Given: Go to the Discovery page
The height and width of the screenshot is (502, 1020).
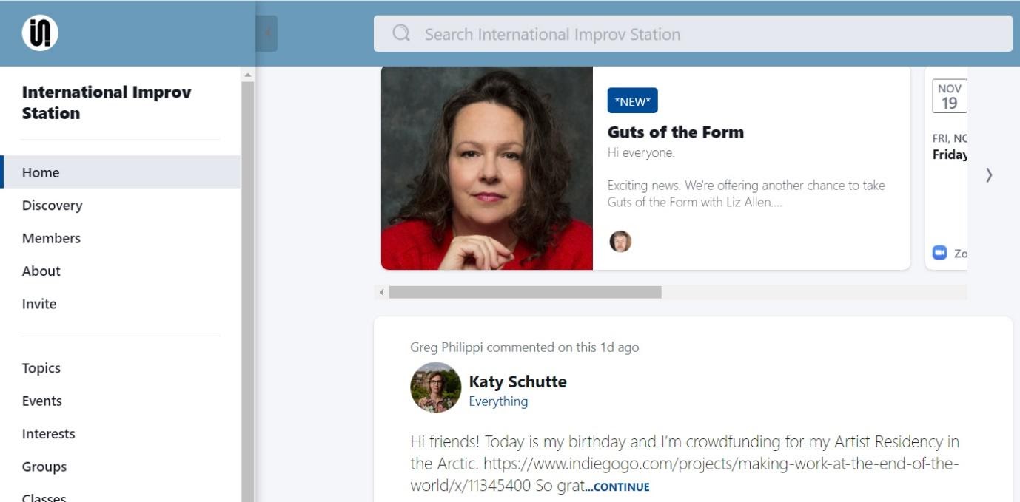Looking at the screenshot, I should pos(52,206).
